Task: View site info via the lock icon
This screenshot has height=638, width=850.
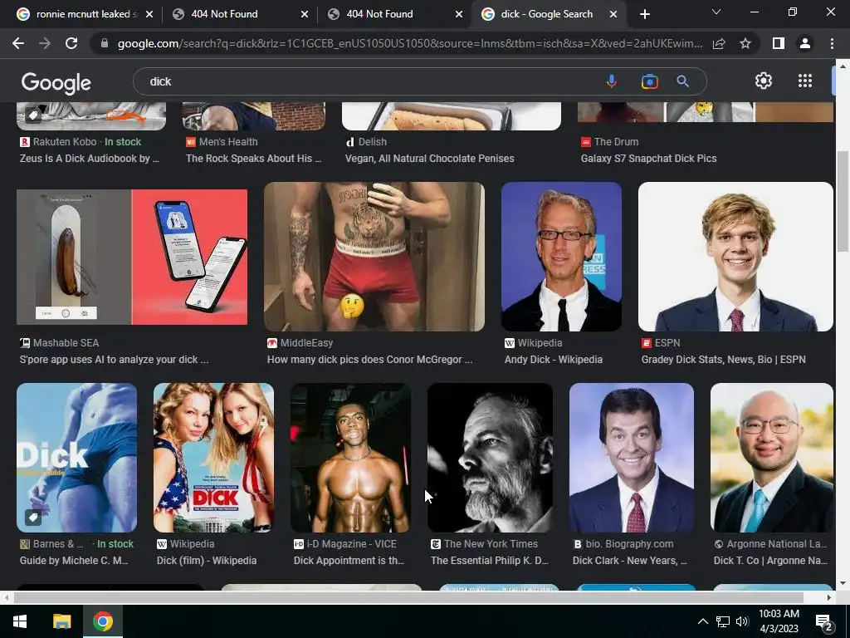Action: point(105,43)
